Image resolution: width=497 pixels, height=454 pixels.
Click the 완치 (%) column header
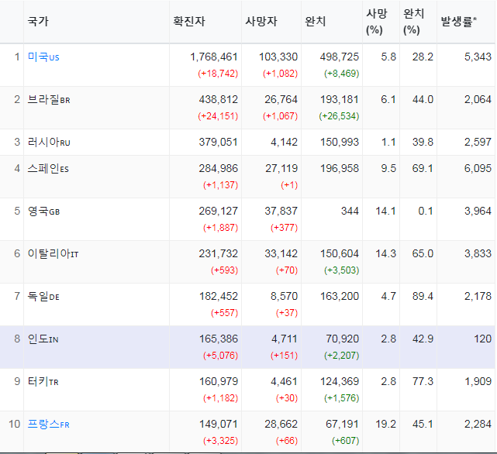click(x=413, y=22)
